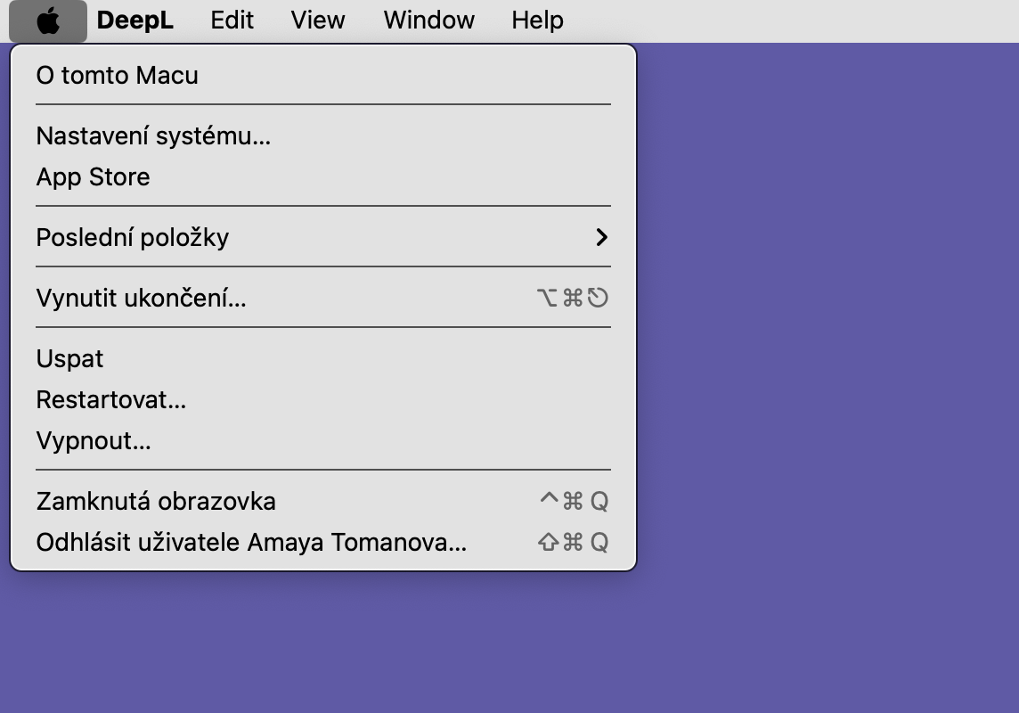This screenshot has width=1019, height=713.
Task: Open the View menu
Action: (x=318, y=20)
